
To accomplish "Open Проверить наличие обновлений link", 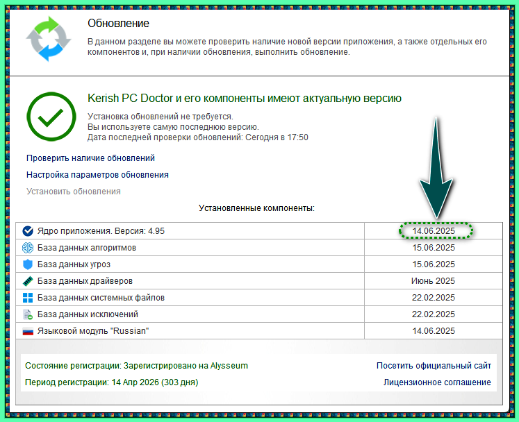I will coord(91,158).
